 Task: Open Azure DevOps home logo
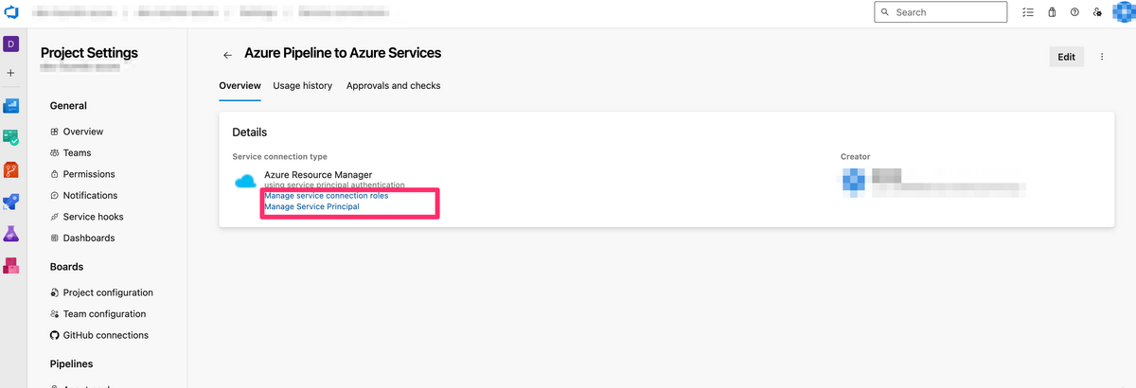click(x=10, y=12)
